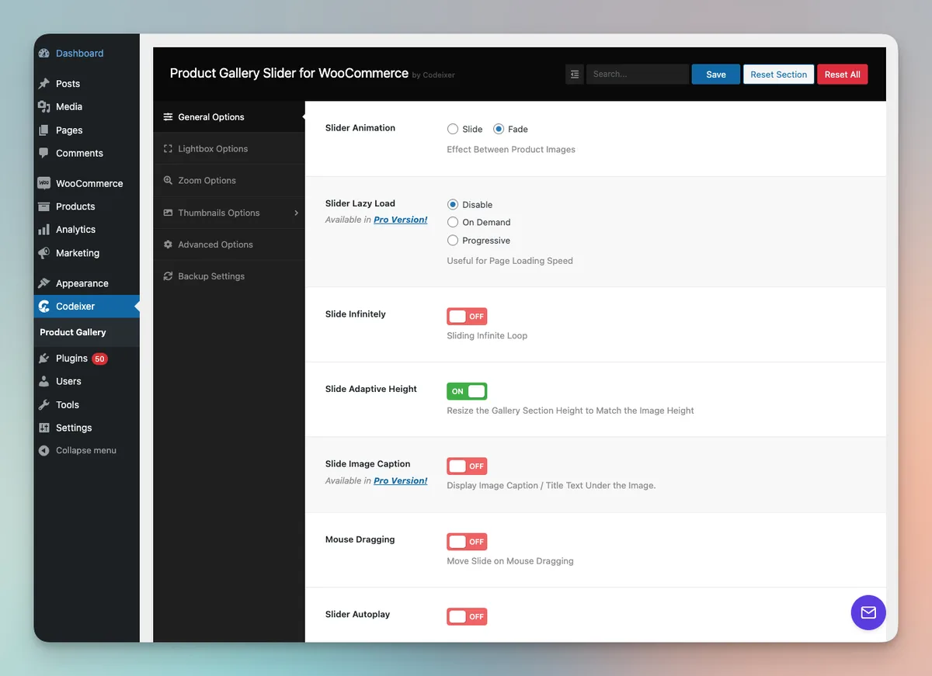
Task: Enable the Slider Autoplay switch
Action: pyautogui.click(x=467, y=616)
